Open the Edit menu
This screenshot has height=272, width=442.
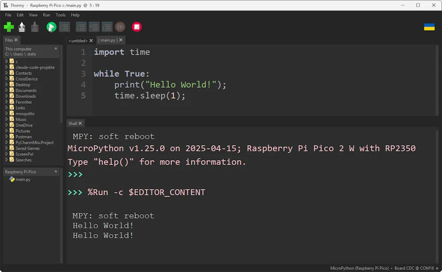click(20, 15)
